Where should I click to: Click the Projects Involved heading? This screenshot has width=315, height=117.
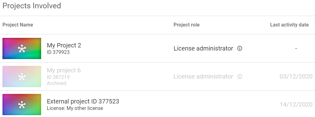[32, 6]
